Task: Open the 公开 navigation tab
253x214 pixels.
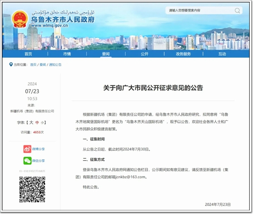Action: (x=144, y=54)
